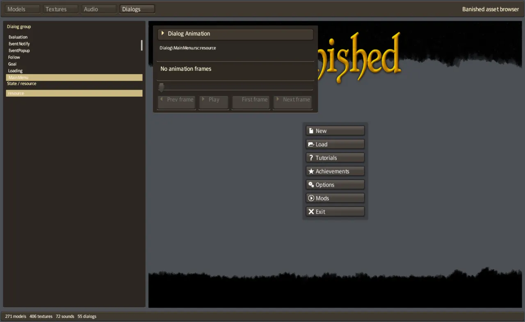Select the Dialogs tab

click(x=137, y=9)
